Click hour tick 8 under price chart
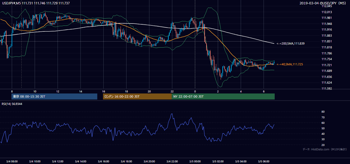Screen dimensions: 350x164 (x=12, y=91)
